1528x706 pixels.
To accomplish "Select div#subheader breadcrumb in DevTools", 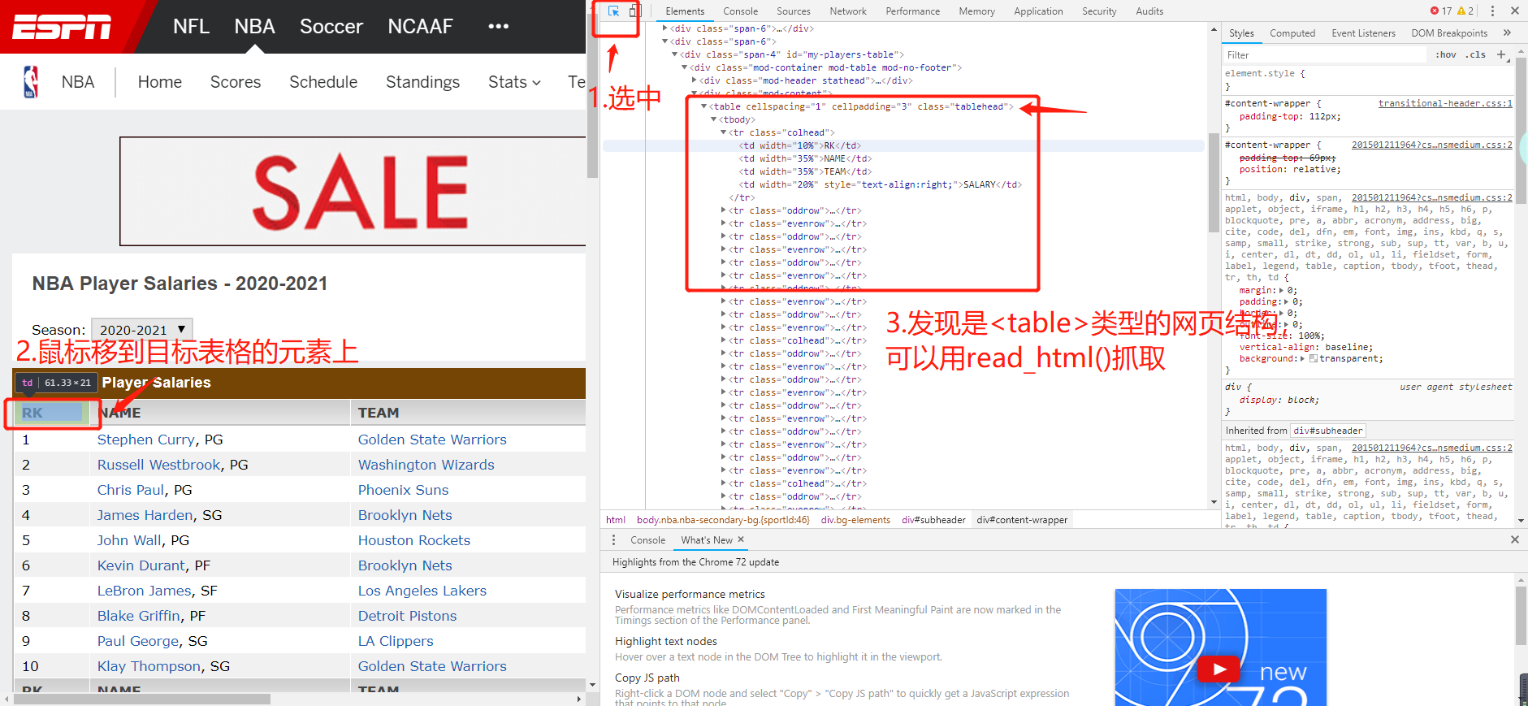I will click(933, 520).
